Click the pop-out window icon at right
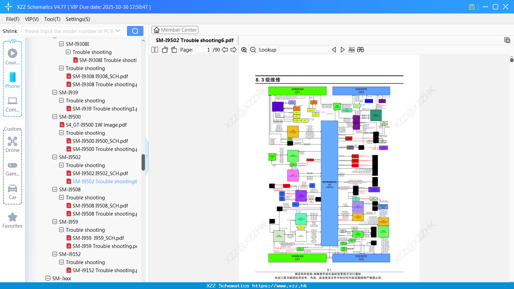The height and width of the screenshot is (289, 514). (x=507, y=40)
